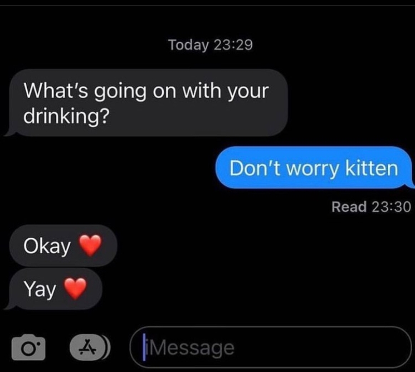The height and width of the screenshot is (372, 415).
Task: Click the word "drinking?" in first message
Action: (66, 116)
